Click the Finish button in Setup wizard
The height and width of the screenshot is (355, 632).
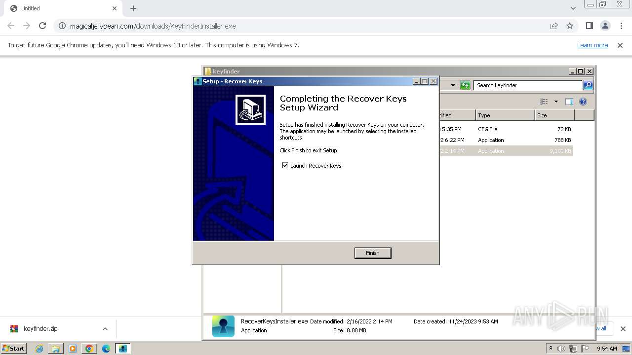(x=373, y=253)
